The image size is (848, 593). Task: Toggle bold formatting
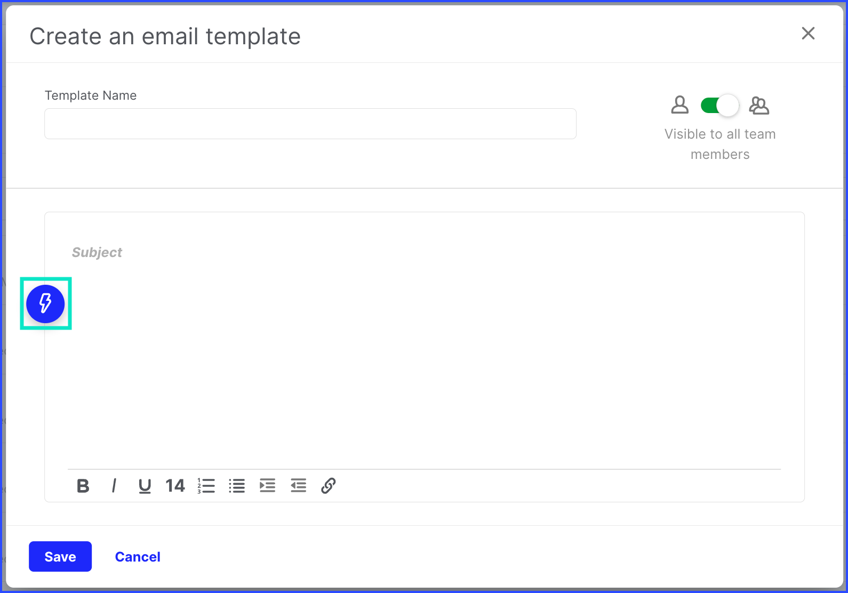click(x=83, y=486)
